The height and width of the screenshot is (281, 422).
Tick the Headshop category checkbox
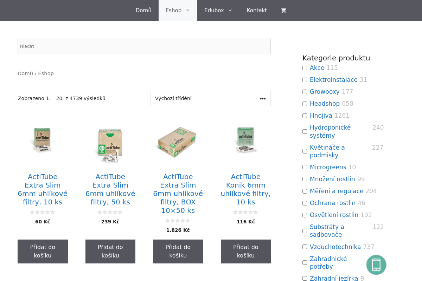(x=305, y=104)
